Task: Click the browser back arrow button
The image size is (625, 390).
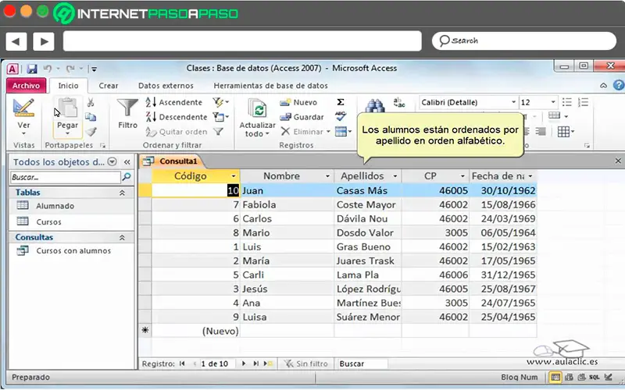Action: click(x=16, y=41)
